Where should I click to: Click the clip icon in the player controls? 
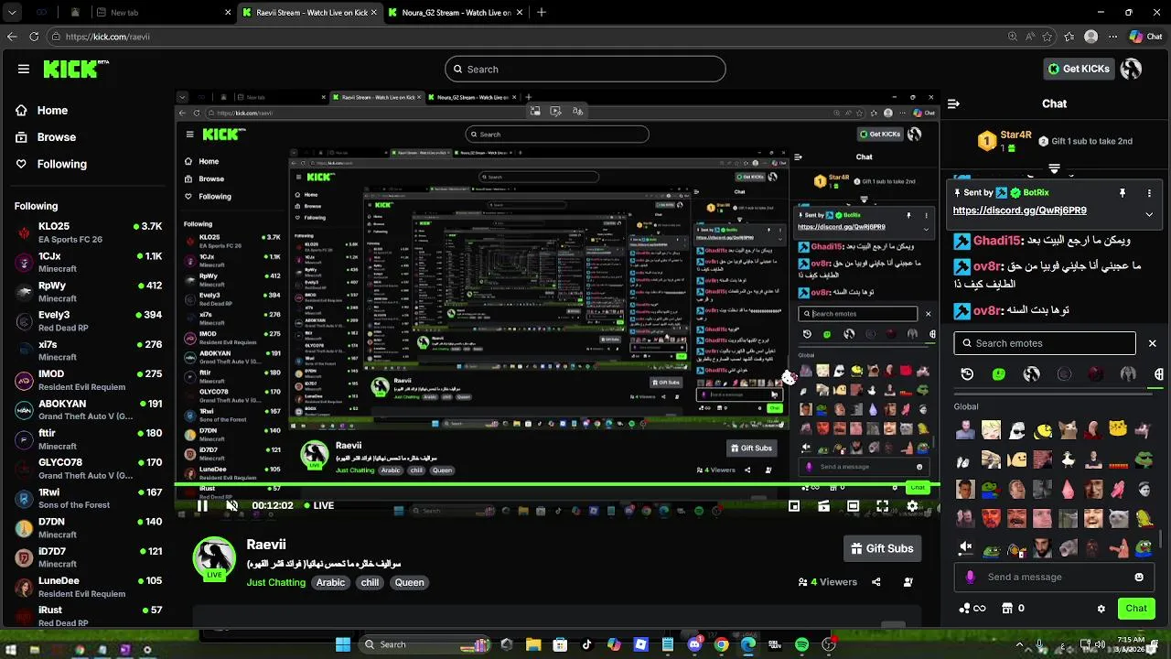click(823, 505)
